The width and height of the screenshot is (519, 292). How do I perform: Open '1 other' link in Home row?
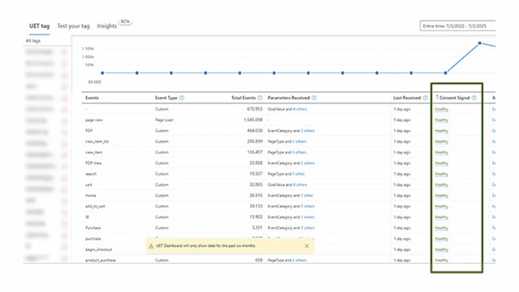pos(307,195)
